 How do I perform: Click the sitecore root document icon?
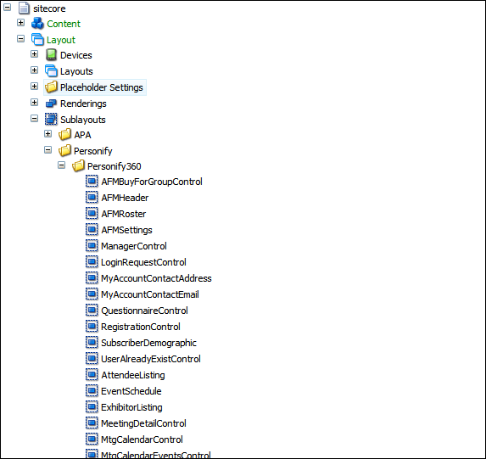[25, 8]
